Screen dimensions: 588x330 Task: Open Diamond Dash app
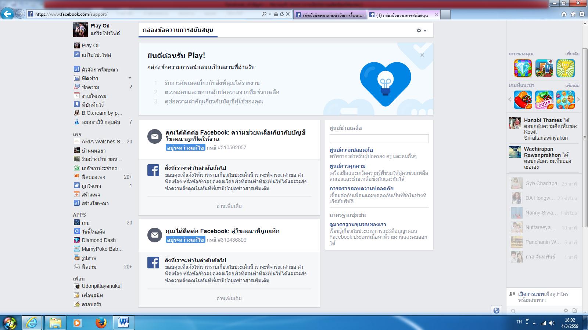(x=98, y=240)
